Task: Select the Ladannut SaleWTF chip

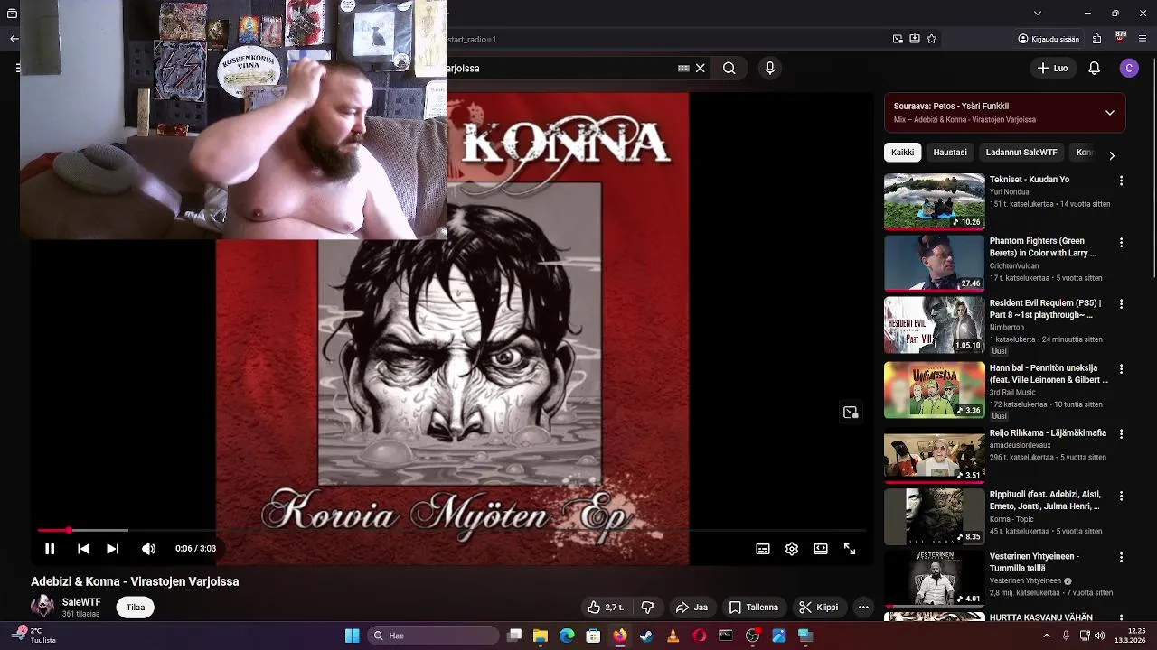Action: click(x=1021, y=153)
